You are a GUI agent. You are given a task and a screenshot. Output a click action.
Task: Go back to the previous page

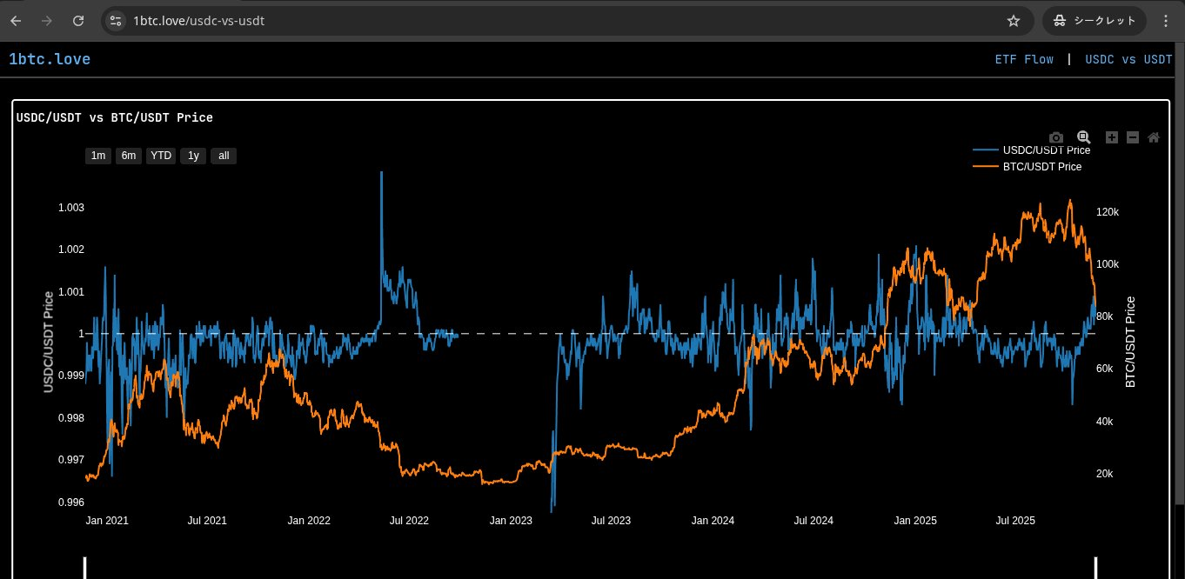pyautogui.click(x=16, y=21)
